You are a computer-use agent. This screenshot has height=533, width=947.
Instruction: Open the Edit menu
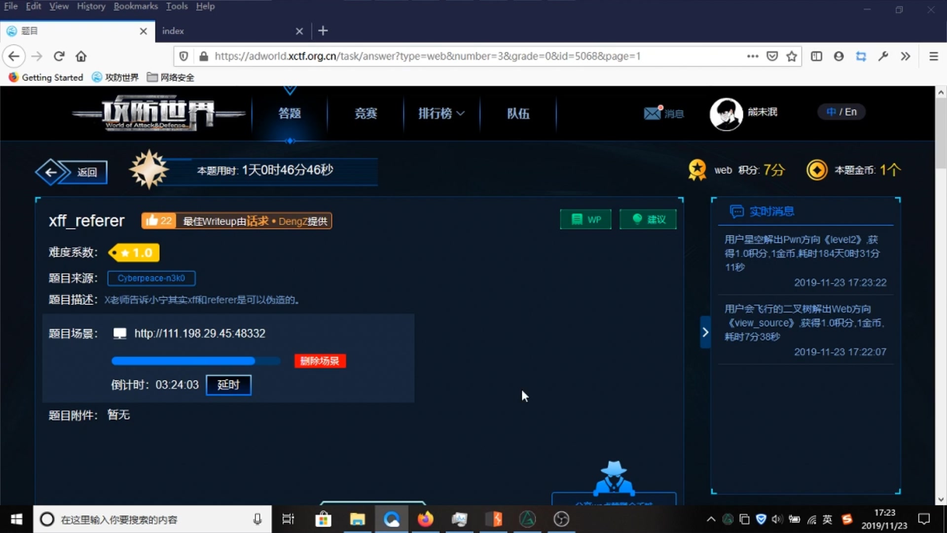34,6
